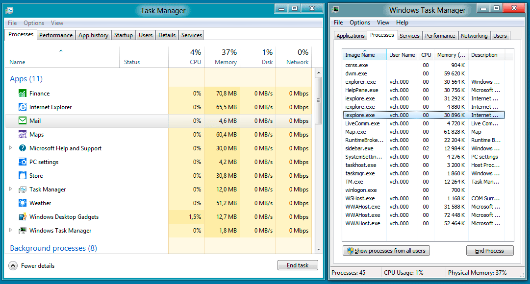Click the Fewer details chevron icon
Viewport: 530px width, 284px height.
(13, 266)
